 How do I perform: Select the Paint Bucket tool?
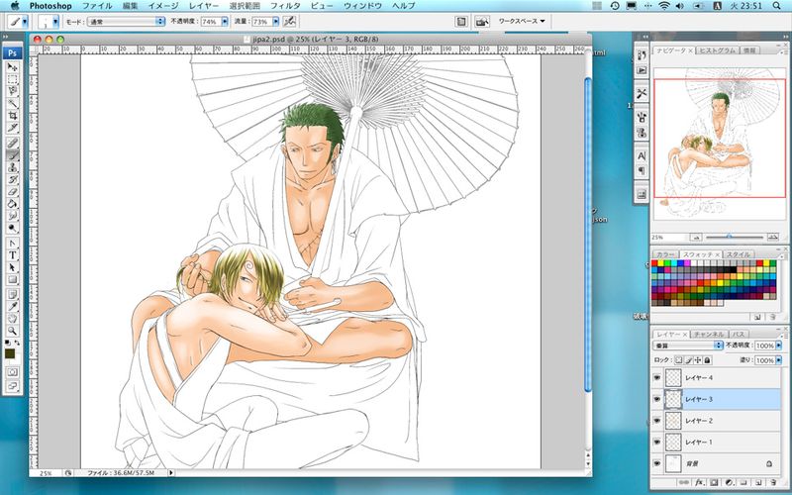tap(12, 204)
